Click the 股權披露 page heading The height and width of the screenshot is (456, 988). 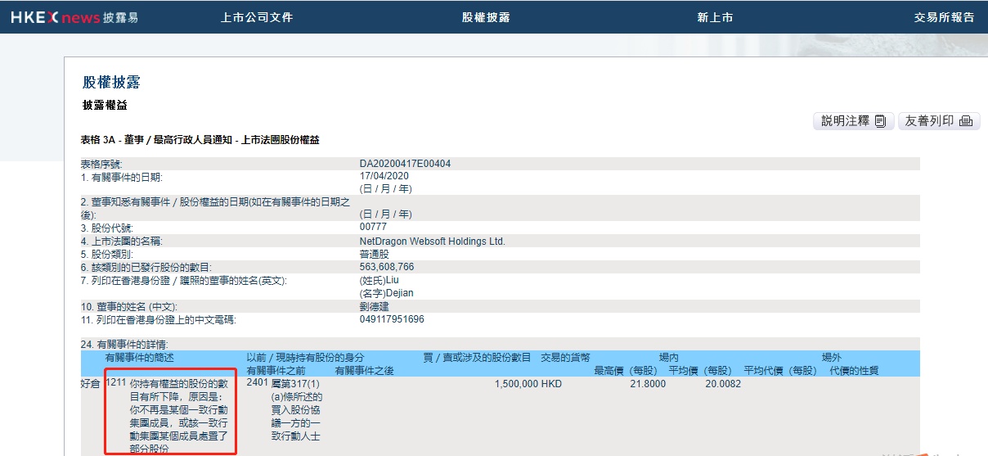point(111,82)
